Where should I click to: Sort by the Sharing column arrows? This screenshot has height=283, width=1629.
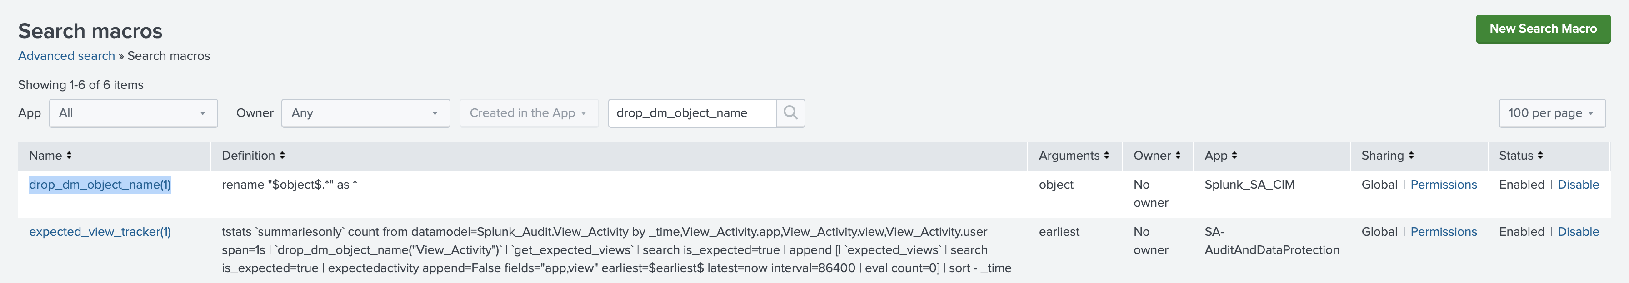(1410, 156)
